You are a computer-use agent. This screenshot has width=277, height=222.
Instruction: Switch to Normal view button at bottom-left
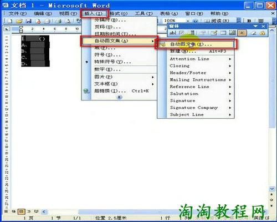click(6, 211)
